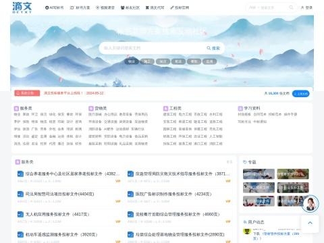Open the 货物类 category heading
The height and width of the screenshot is (243, 324).
(x=101, y=109)
